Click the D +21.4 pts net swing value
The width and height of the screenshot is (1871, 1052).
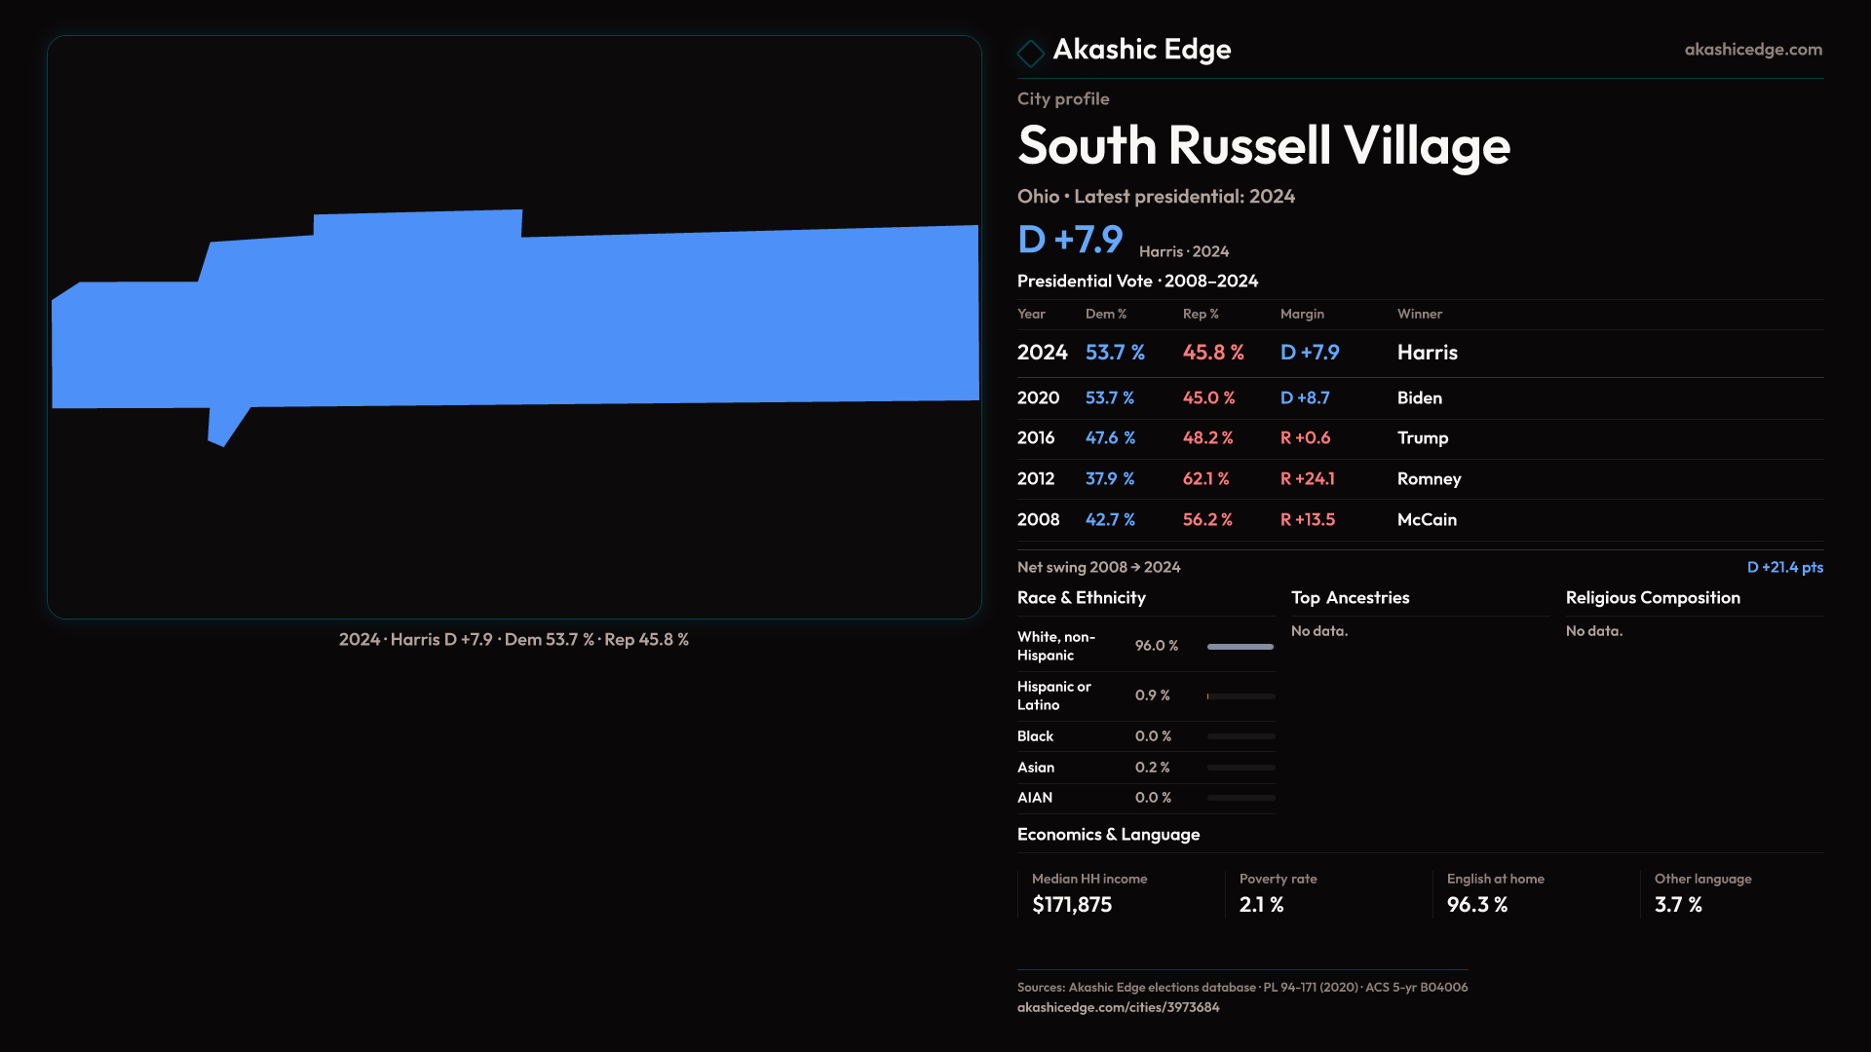(x=1784, y=567)
